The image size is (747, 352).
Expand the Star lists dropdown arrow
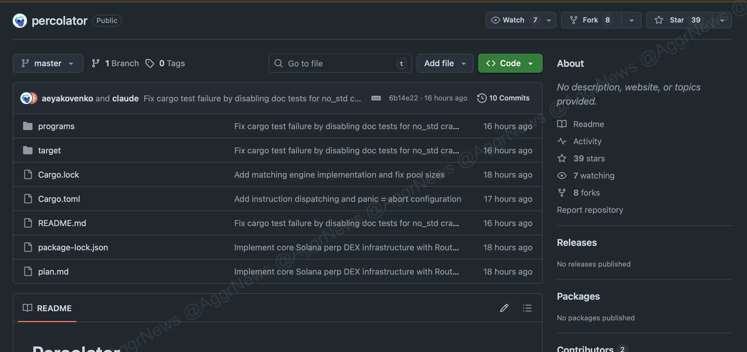722,20
